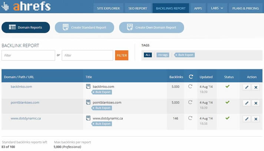The image size is (264, 151).
Task: Open www.dotdynamic.ca domain link
Action: [x=26, y=118]
